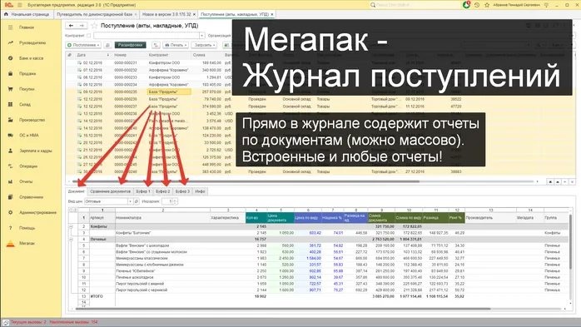
Task: Click the Дт/Кт postings icon button
Action: pyautogui.click(x=156, y=45)
